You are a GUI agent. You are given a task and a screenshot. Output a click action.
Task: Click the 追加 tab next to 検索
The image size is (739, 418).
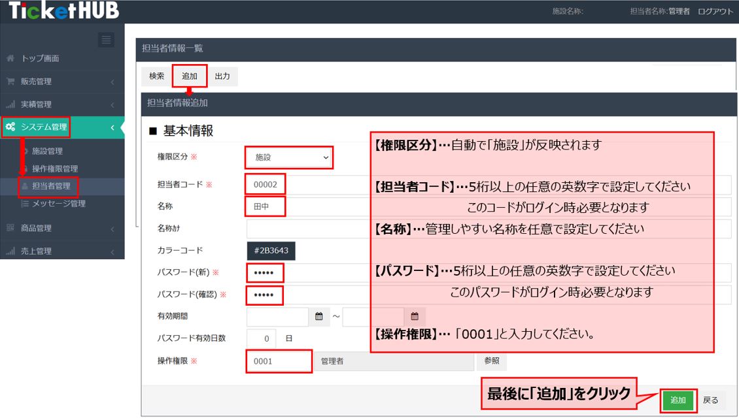point(190,76)
